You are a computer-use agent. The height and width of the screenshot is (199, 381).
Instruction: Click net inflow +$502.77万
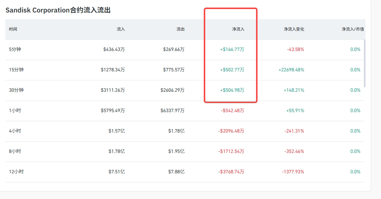[x=232, y=70]
